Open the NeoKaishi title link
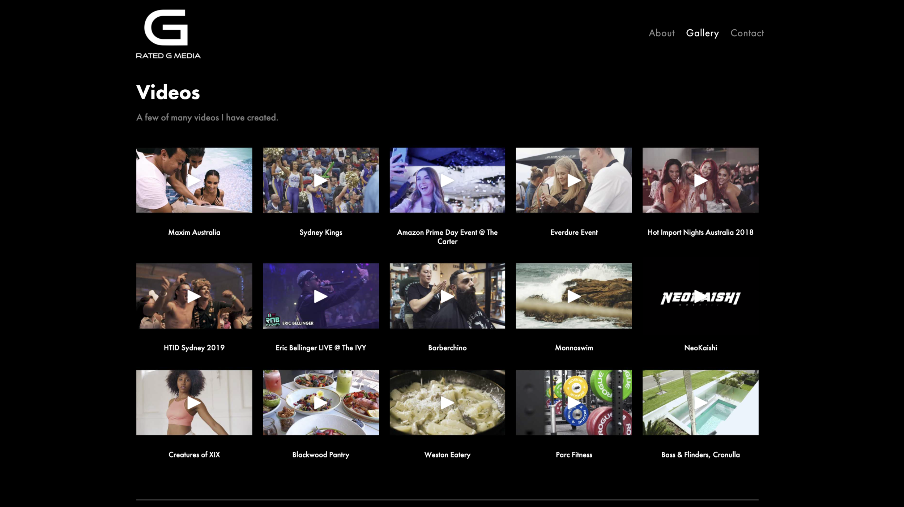Viewport: 904px width, 507px height. coord(700,348)
